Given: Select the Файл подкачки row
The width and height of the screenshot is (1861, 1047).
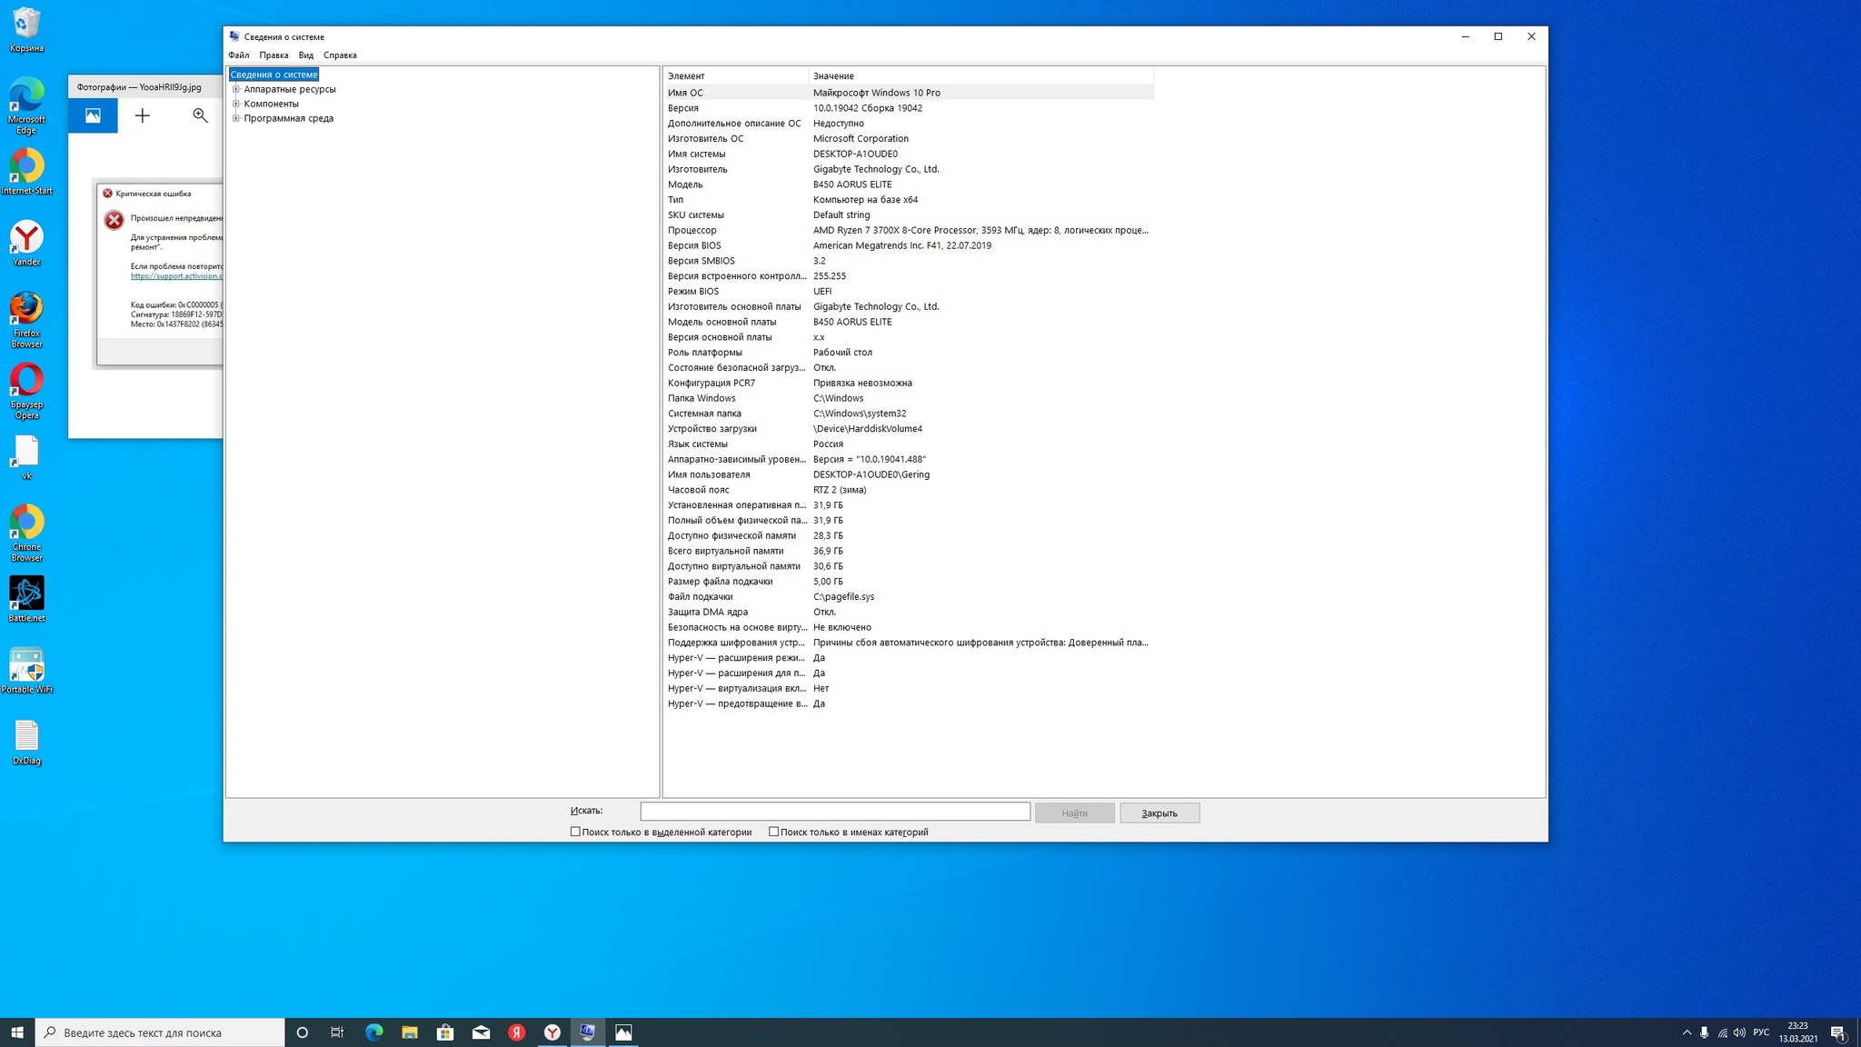Looking at the screenshot, I should 909,597.
